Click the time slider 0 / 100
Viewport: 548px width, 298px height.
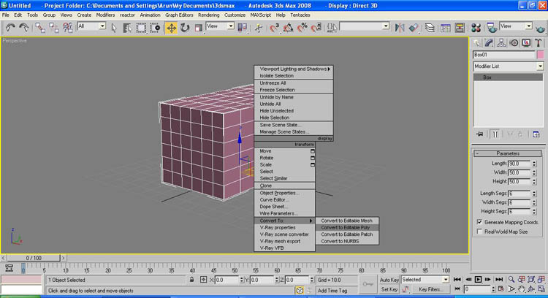point(34,258)
